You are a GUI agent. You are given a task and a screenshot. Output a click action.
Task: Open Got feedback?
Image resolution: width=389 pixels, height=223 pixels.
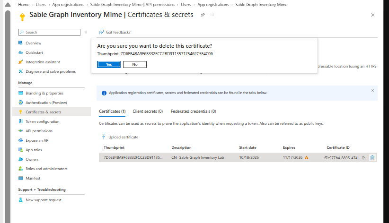118,32
